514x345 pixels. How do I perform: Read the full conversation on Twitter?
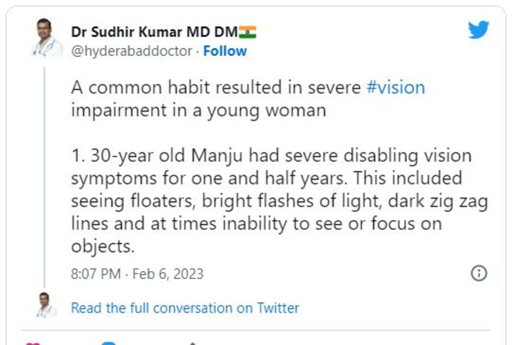(185, 308)
